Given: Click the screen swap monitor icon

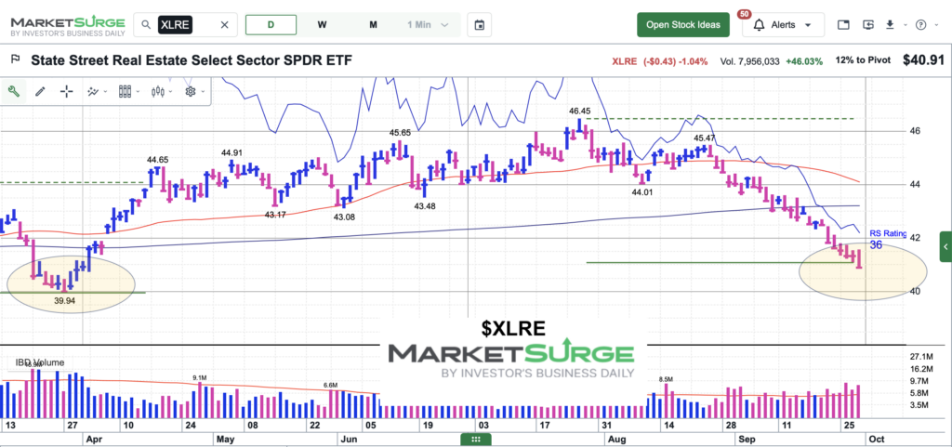Looking at the screenshot, I should pyautogui.click(x=869, y=25).
